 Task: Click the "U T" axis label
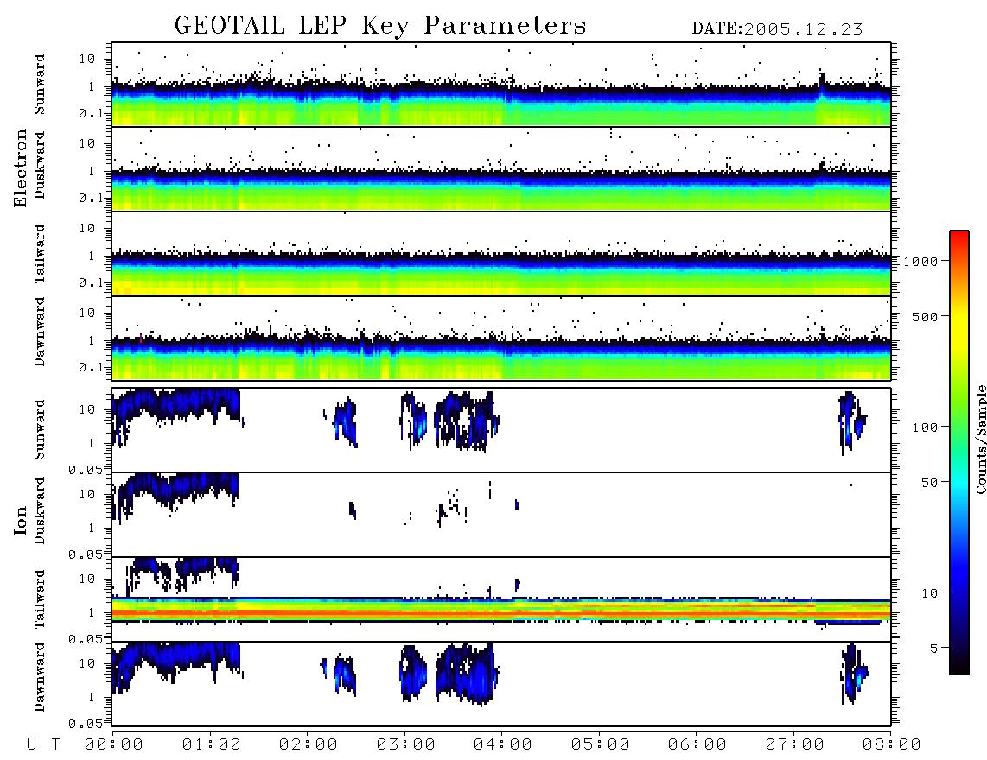(x=43, y=744)
